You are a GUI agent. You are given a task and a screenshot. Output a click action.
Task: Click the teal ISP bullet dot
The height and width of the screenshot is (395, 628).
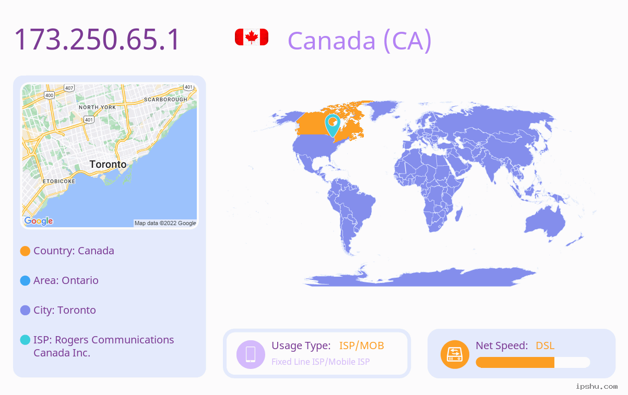tap(25, 340)
